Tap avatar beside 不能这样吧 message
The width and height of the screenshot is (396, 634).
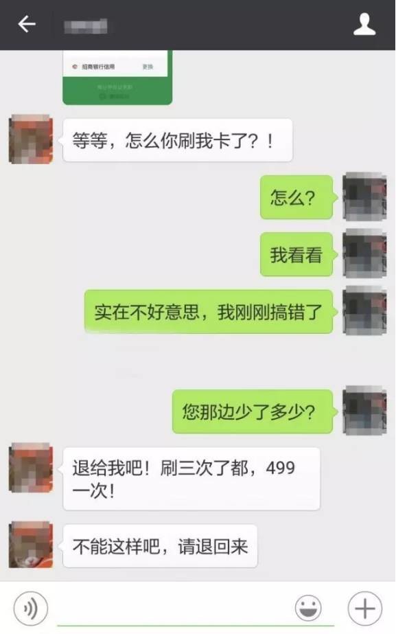[31, 544]
